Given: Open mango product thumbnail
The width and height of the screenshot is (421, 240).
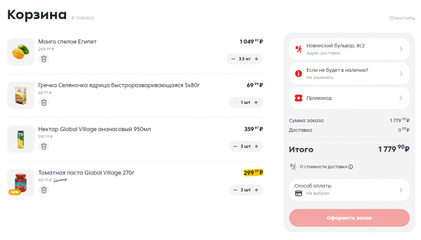Looking at the screenshot, I should [x=21, y=52].
